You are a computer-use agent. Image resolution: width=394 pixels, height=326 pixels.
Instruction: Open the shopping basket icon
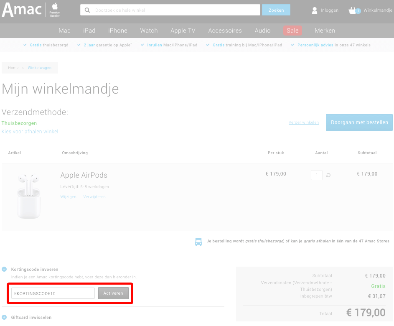pos(354,10)
